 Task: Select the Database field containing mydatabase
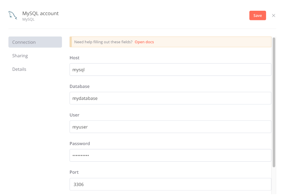170,98
